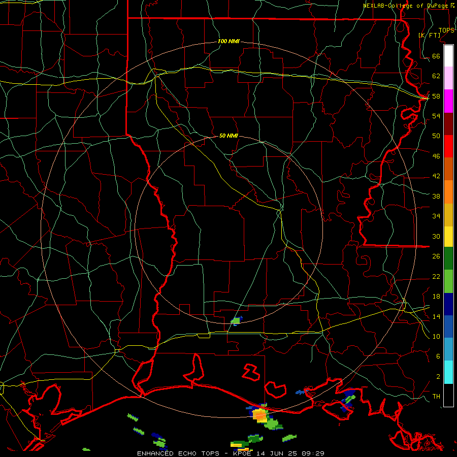The image size is (457, 457).
Task: Click the legend value 50
Action: (436, 136)
